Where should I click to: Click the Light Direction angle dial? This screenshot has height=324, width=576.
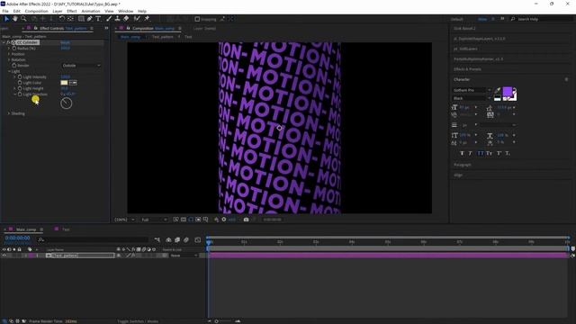pos(66,103)
